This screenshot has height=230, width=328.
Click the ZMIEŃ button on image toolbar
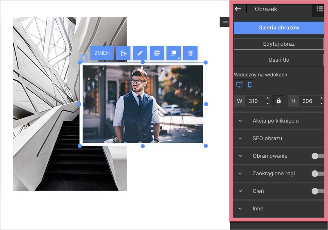[102, 53]
